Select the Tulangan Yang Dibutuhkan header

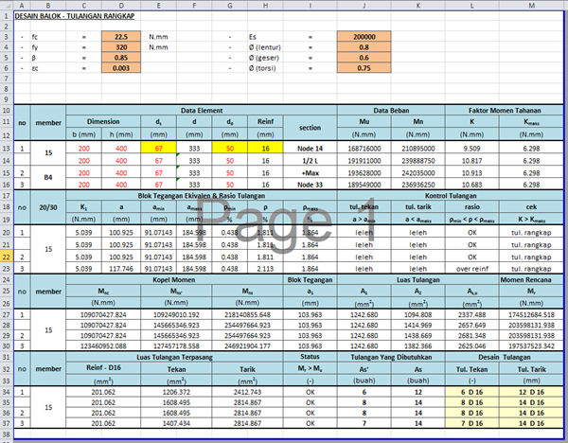(391, 357)
